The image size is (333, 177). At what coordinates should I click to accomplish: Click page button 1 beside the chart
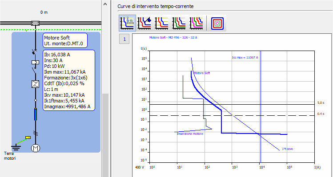click(x=124, y=39)
